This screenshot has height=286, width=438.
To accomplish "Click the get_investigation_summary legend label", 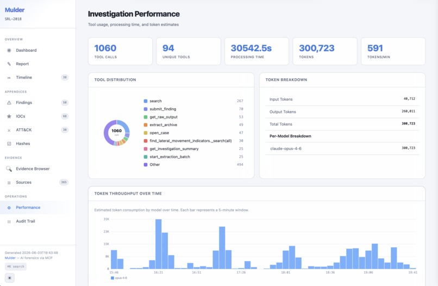I will click(x=174, y=149).
